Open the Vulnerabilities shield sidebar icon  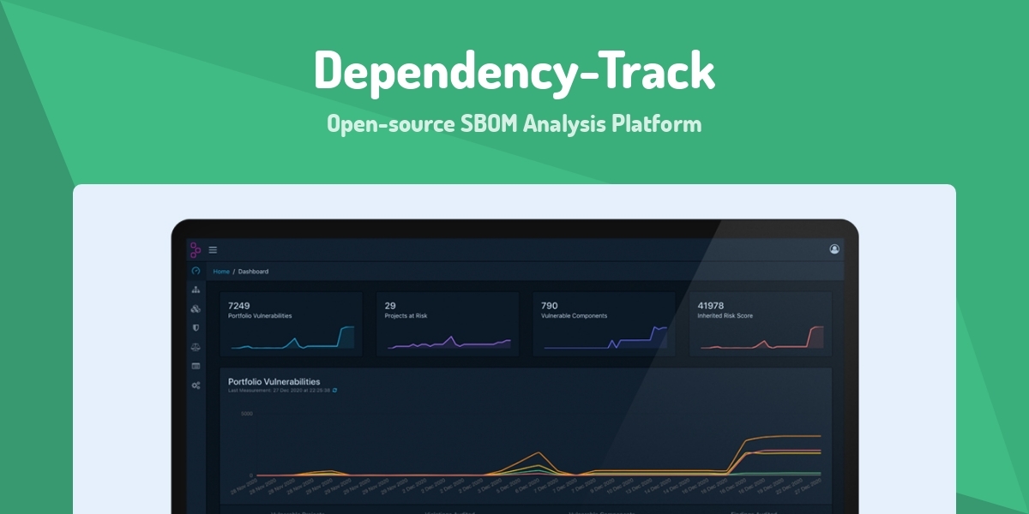196,327
